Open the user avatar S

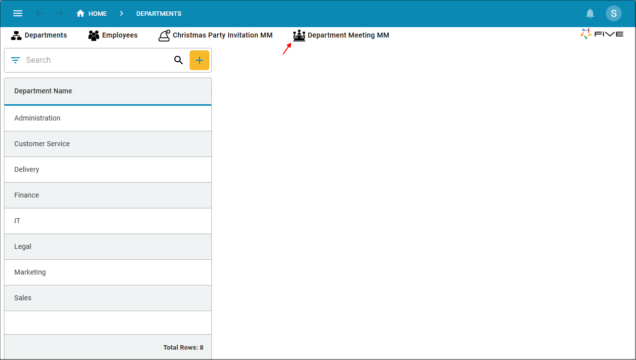click(x=614, y=13)
